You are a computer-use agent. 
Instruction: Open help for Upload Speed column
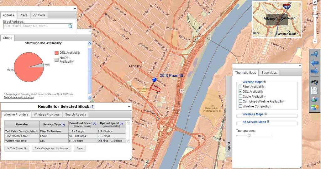(x=121, y=123)
